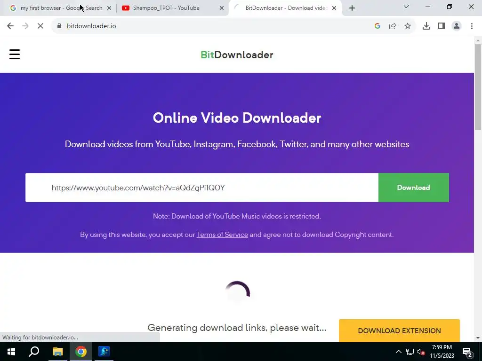Click the 'Generating download links, please wait...' text
Screen dimensions: 482x361
(237, 328)
